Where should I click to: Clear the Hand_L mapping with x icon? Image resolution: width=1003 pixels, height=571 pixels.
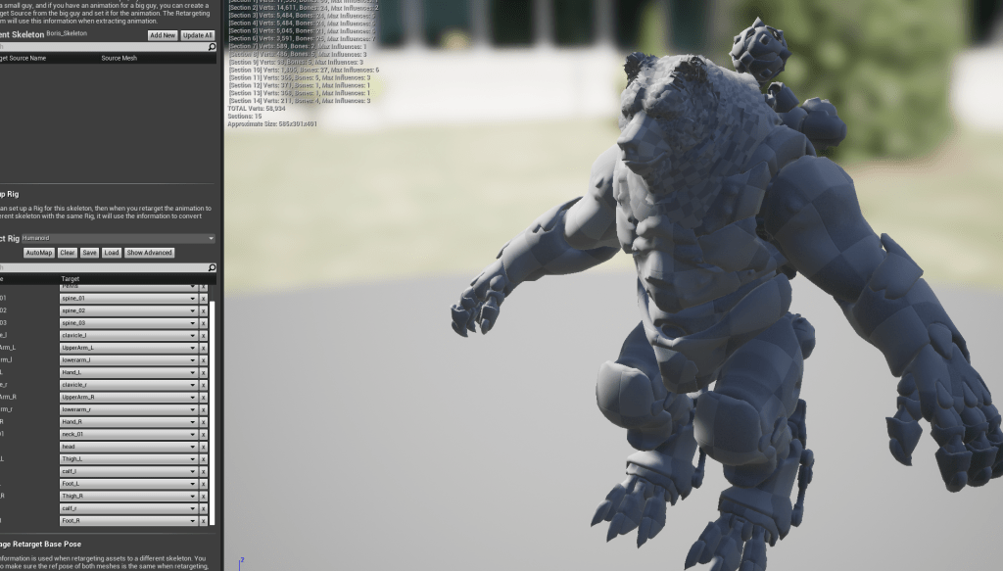coord(204,372)
